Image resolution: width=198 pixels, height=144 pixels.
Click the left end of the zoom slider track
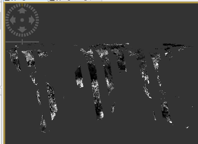point(7,42)
